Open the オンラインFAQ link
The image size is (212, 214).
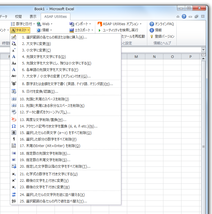click(x=162, y=24)
